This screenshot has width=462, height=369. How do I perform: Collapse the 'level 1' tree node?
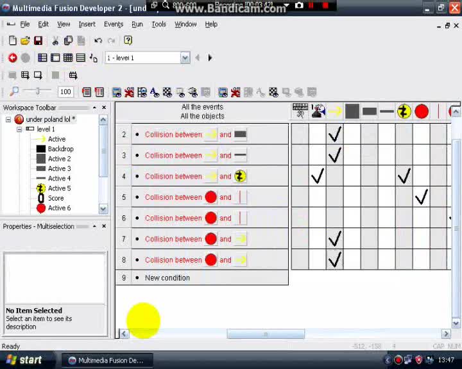(19, 129)
